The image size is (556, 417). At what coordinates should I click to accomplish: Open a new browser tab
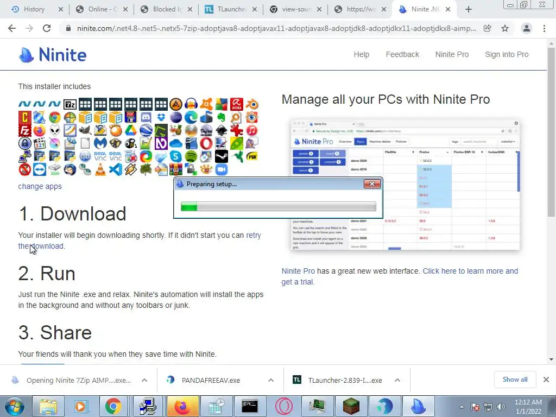point(469,9)
